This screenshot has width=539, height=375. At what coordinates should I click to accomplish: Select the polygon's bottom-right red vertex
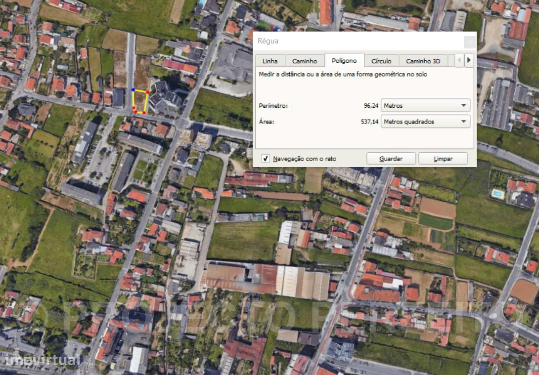(x=144, y=113)
